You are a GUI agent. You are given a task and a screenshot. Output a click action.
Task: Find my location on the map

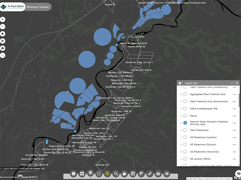(3, 41)
